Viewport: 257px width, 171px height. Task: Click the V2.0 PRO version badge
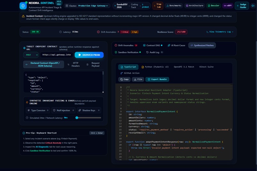(x=59, y=3)
